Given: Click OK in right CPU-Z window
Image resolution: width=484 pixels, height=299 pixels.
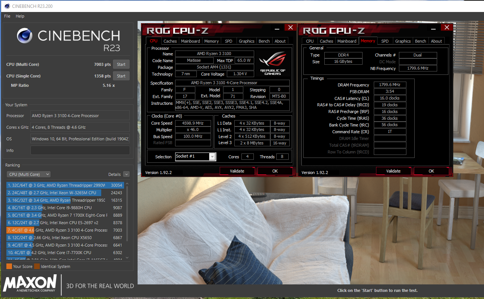Looking at the screenshot, I should coord(432,171).
